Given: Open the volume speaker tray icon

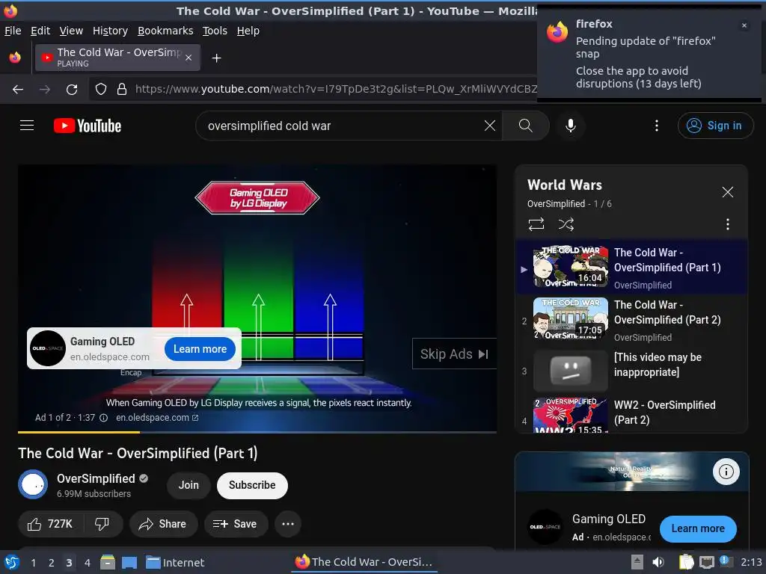Looking at the screenshot, I should tap(658, 562).
